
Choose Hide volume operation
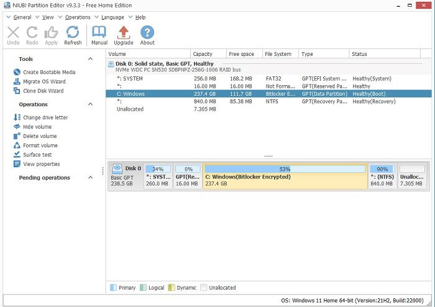[x=37, y=127]
